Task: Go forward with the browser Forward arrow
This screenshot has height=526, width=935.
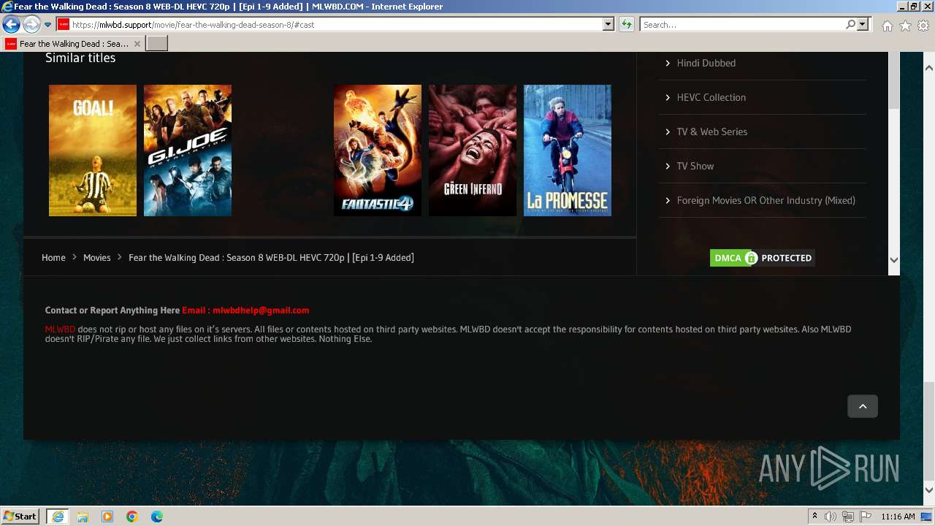Action: [31, 25]
